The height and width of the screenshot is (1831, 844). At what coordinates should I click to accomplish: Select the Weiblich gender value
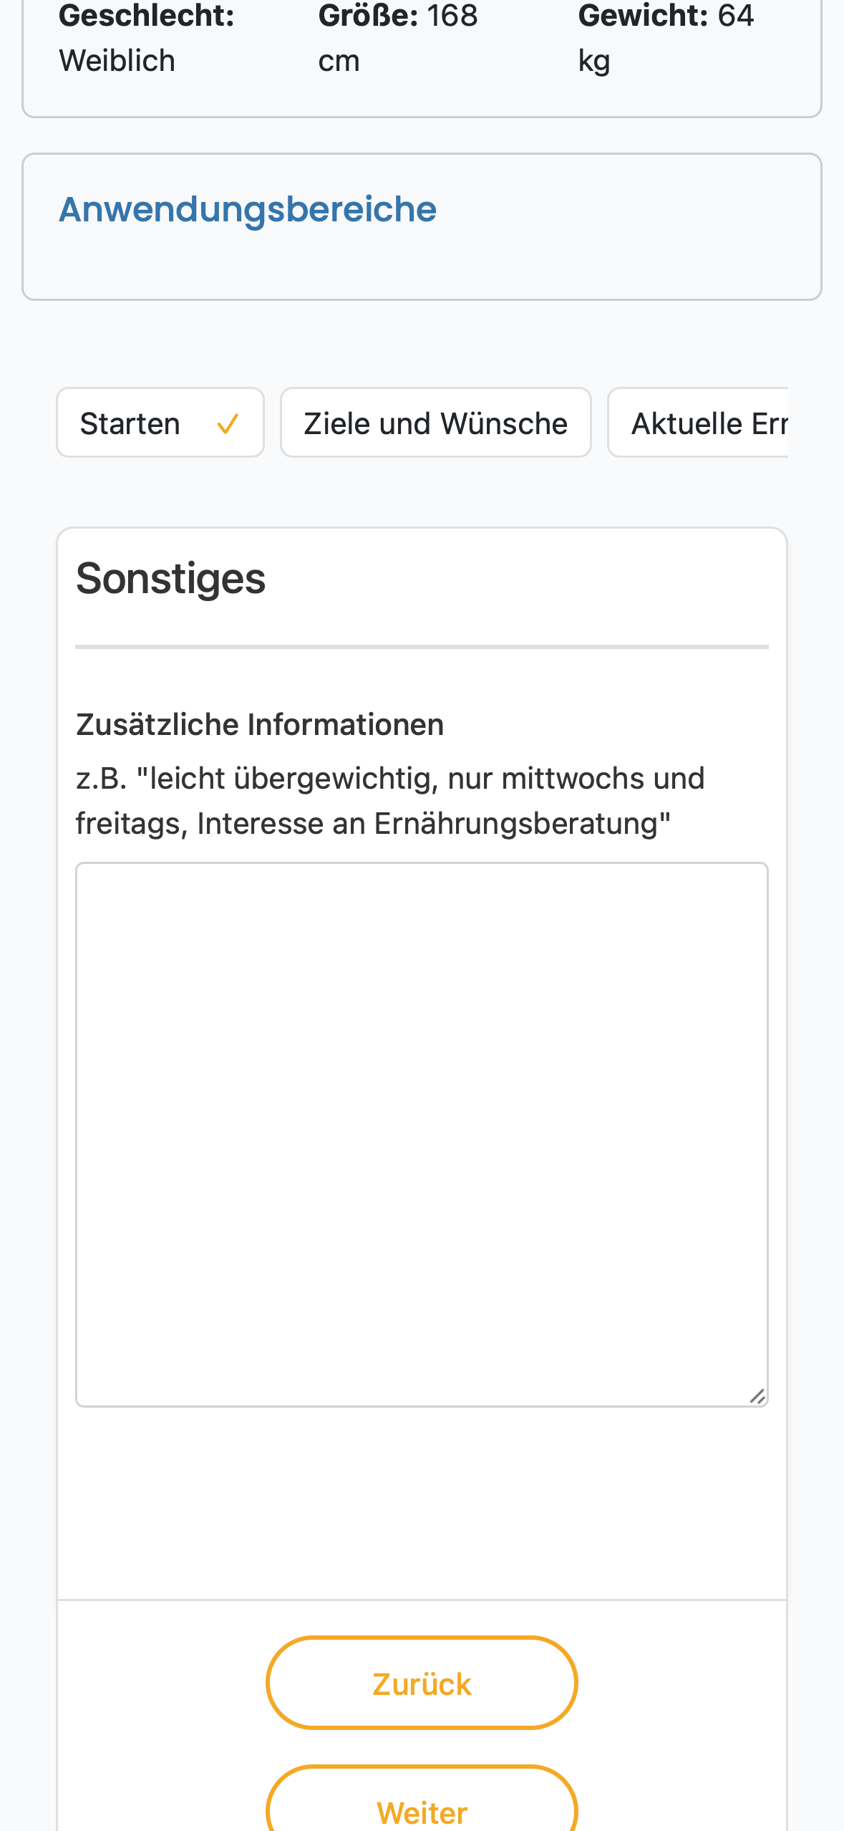[x=117, y=61]
